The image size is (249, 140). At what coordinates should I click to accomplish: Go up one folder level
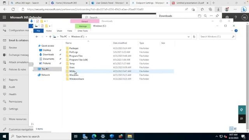click(50, 37)
